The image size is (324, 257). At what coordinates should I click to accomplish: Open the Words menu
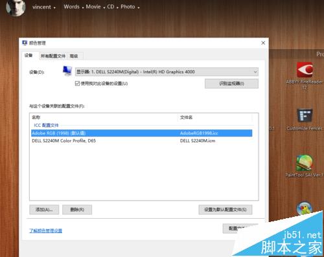tap(71, 6)
